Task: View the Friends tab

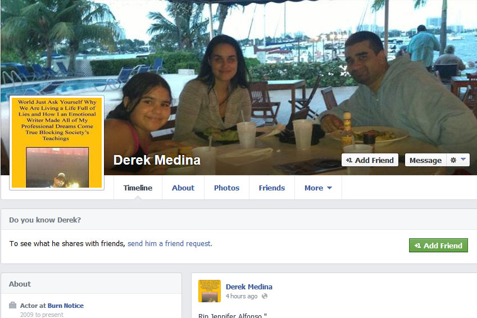Action: [272, 188]
